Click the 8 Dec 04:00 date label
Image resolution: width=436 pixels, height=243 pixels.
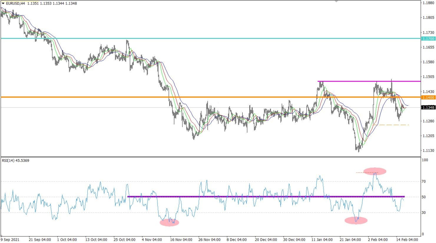(x=237, y=240)
